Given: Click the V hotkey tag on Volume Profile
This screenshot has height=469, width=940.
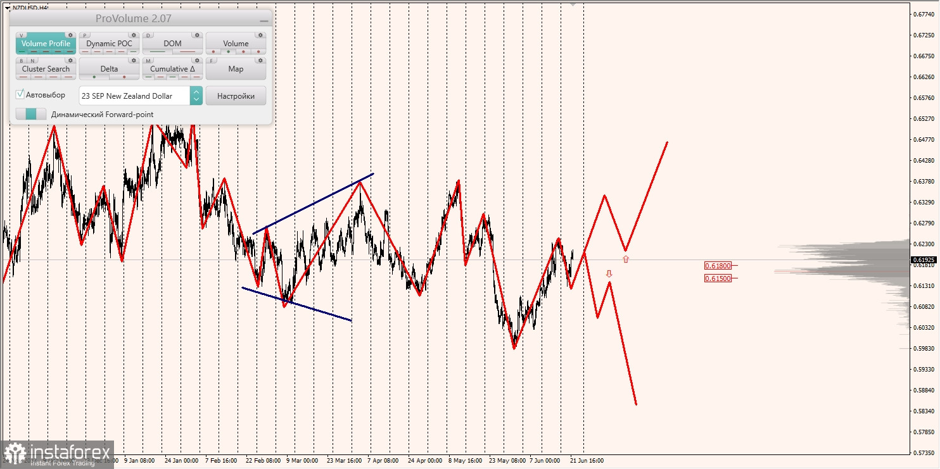Looking at the screenshot, I should (x=22, y=35).
